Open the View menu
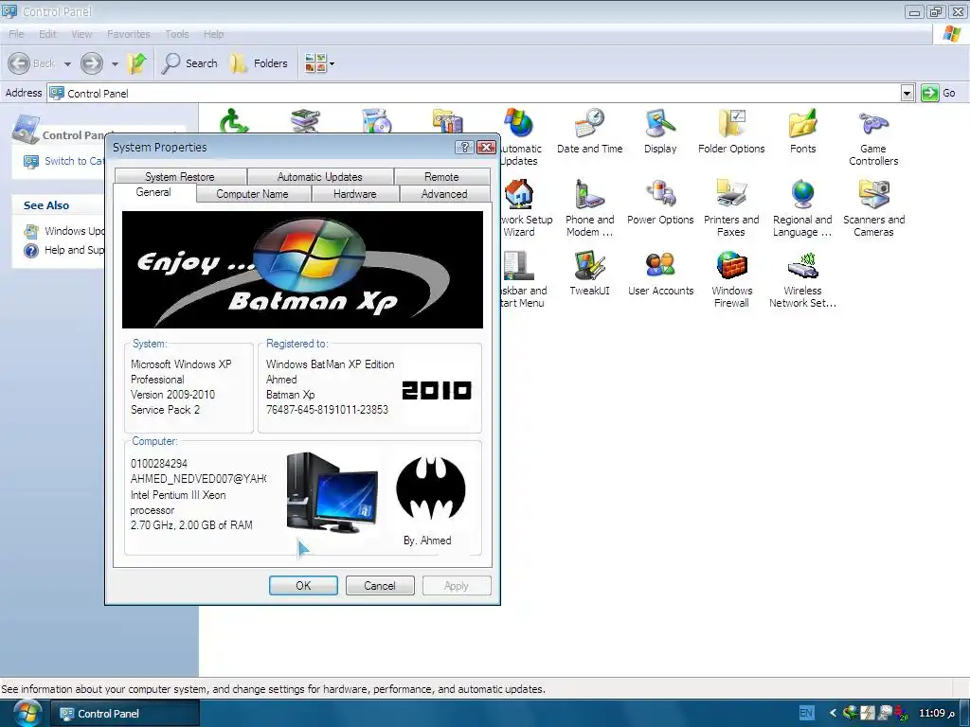Screen dimensions: 970x727 tap(81, 34)
